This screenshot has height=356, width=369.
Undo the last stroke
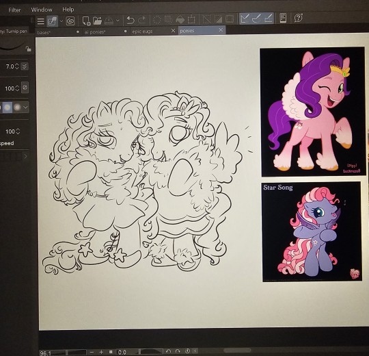point(130,20)
